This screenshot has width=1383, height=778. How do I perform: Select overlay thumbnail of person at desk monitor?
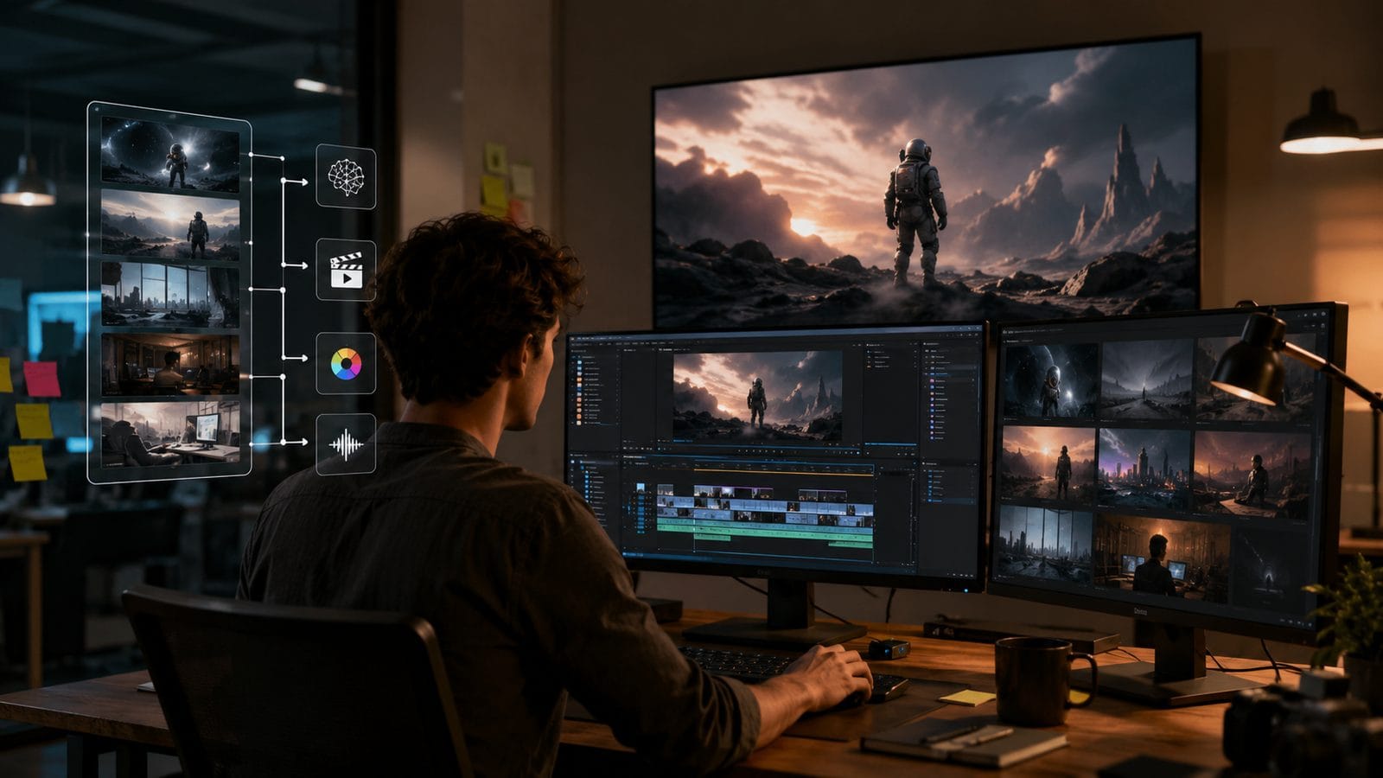[x=170, y=433]
